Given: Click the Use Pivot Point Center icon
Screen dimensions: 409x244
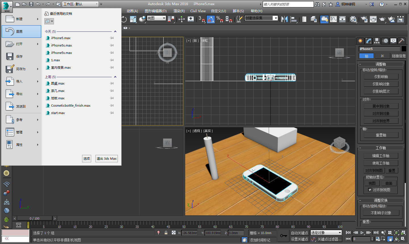Looking at the screenshot, I should click(172, 19).
